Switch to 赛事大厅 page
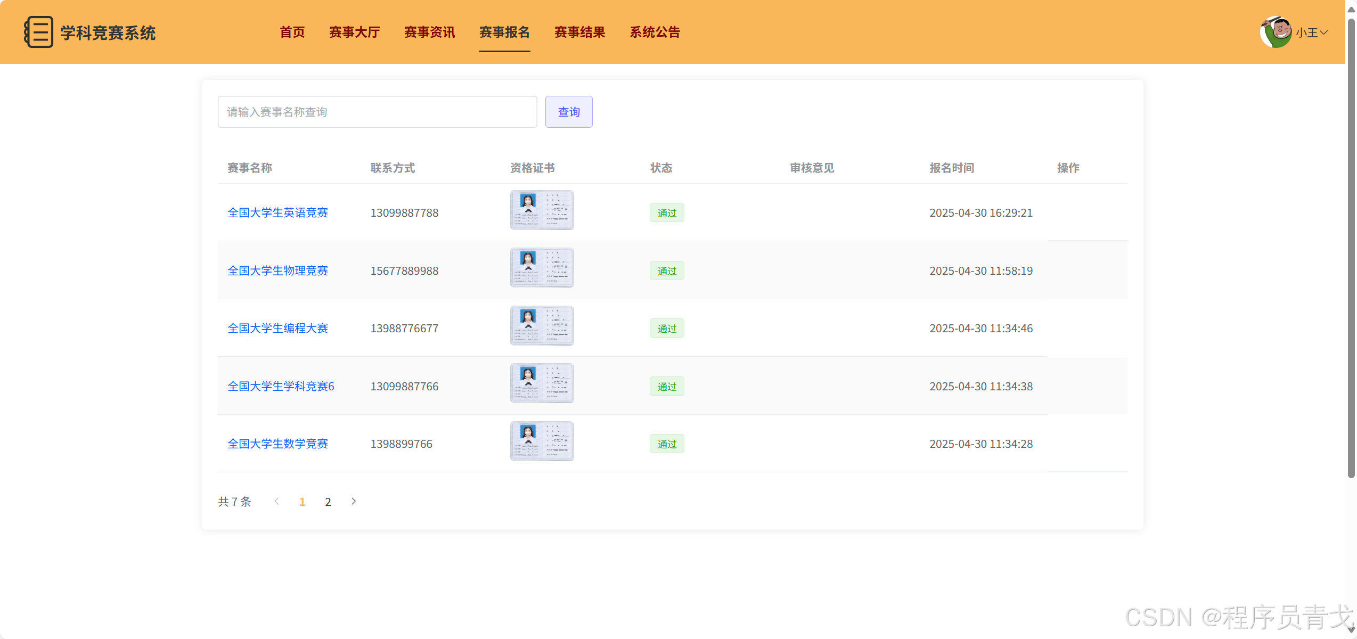 [354, 32]
